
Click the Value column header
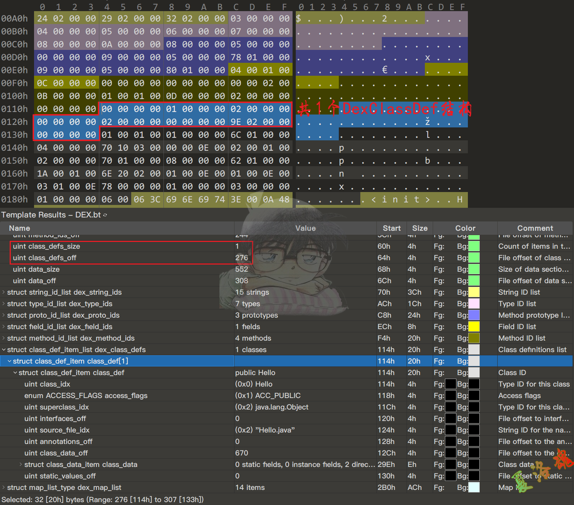point(305,228)
